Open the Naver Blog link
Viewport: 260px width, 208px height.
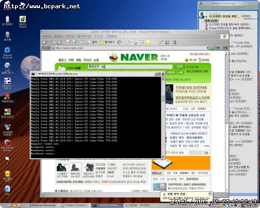point(62,60)
